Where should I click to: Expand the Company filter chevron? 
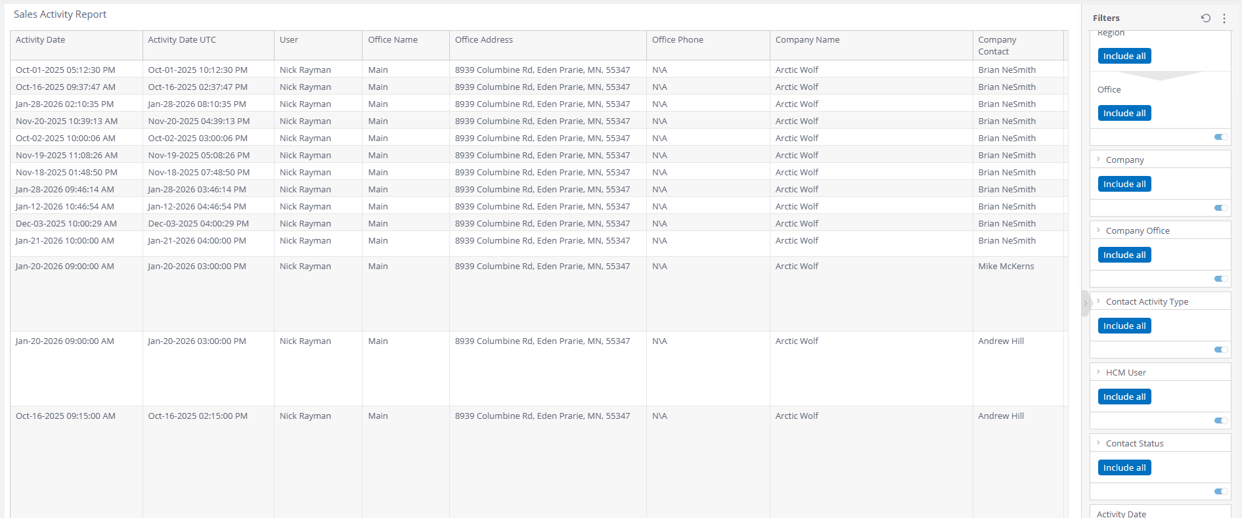[1098, 160]
